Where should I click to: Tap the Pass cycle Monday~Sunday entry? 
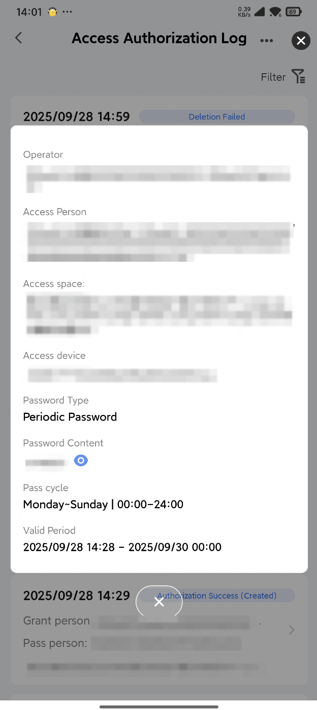(103, 504)
